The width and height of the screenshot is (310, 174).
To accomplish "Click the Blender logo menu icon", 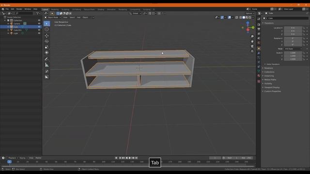I will point(3,9).
